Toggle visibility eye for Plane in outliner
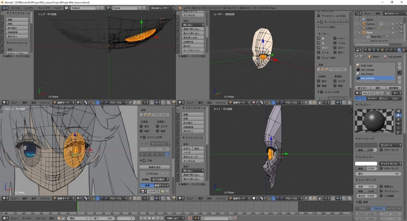 (x=393, y=33)
